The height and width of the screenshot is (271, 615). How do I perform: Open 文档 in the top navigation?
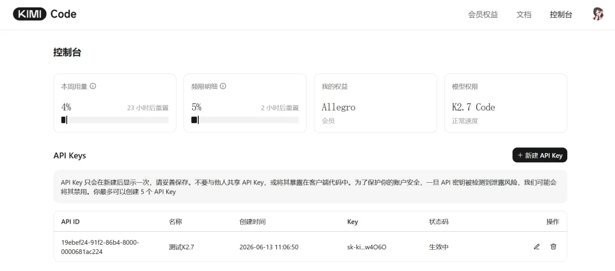click(x=524, y=14)
